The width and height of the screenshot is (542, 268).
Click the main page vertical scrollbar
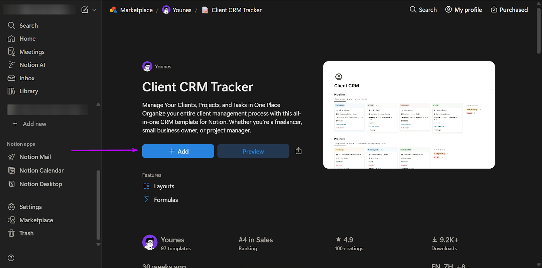click(x=539, y=30)
